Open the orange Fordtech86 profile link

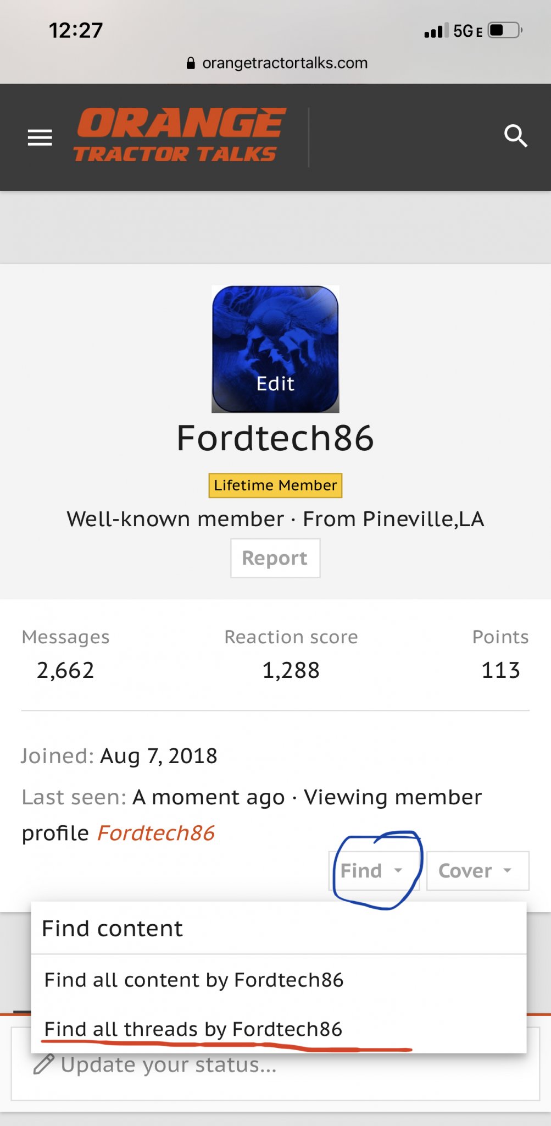click(156, 833)
